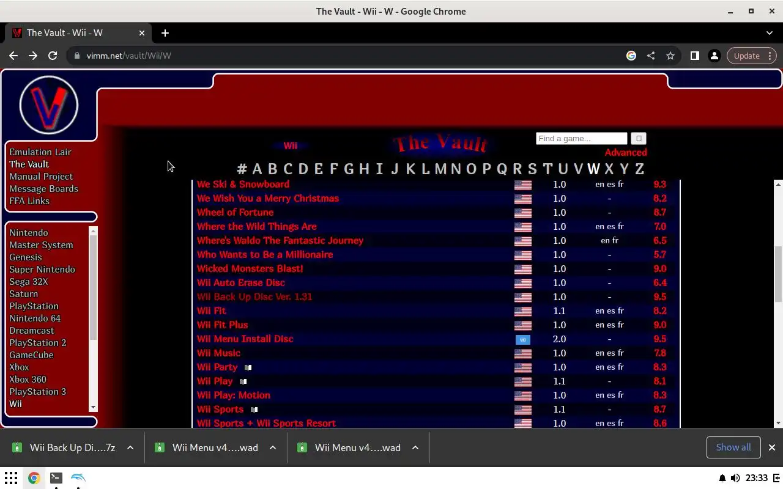Click the volume speaker icon in system tray
The width and height of the screenshot is (783, 489).
(x=735, y=478)
